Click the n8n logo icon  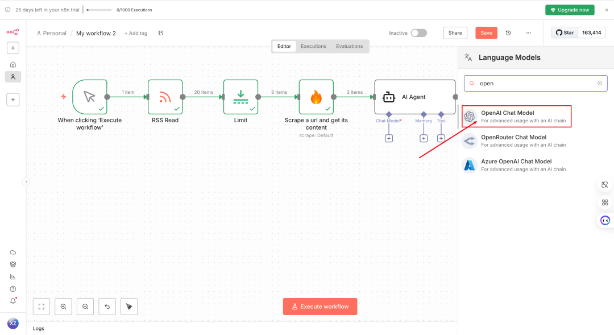click(13, 32)
